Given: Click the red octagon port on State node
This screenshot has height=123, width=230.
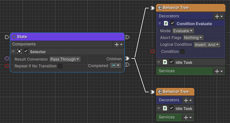Looking at the screenshot, I should coord(7,66).
